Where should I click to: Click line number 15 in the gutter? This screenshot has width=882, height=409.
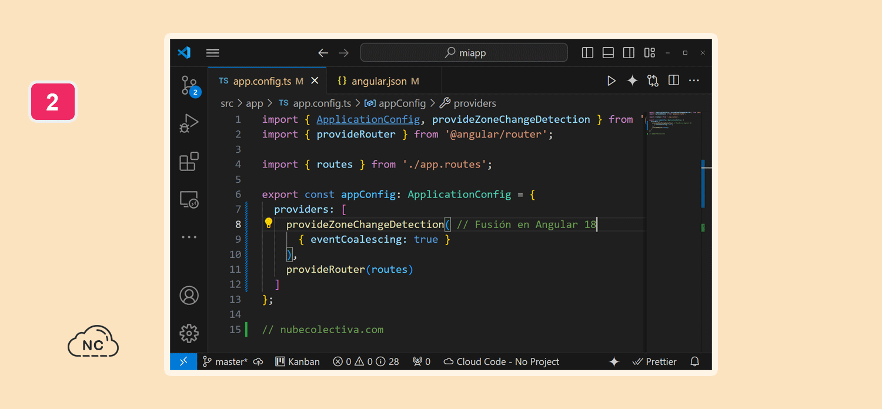coord(235,330)
